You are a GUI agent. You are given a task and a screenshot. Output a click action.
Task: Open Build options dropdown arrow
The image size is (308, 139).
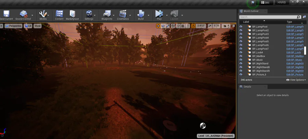click(x=149, y=15)
